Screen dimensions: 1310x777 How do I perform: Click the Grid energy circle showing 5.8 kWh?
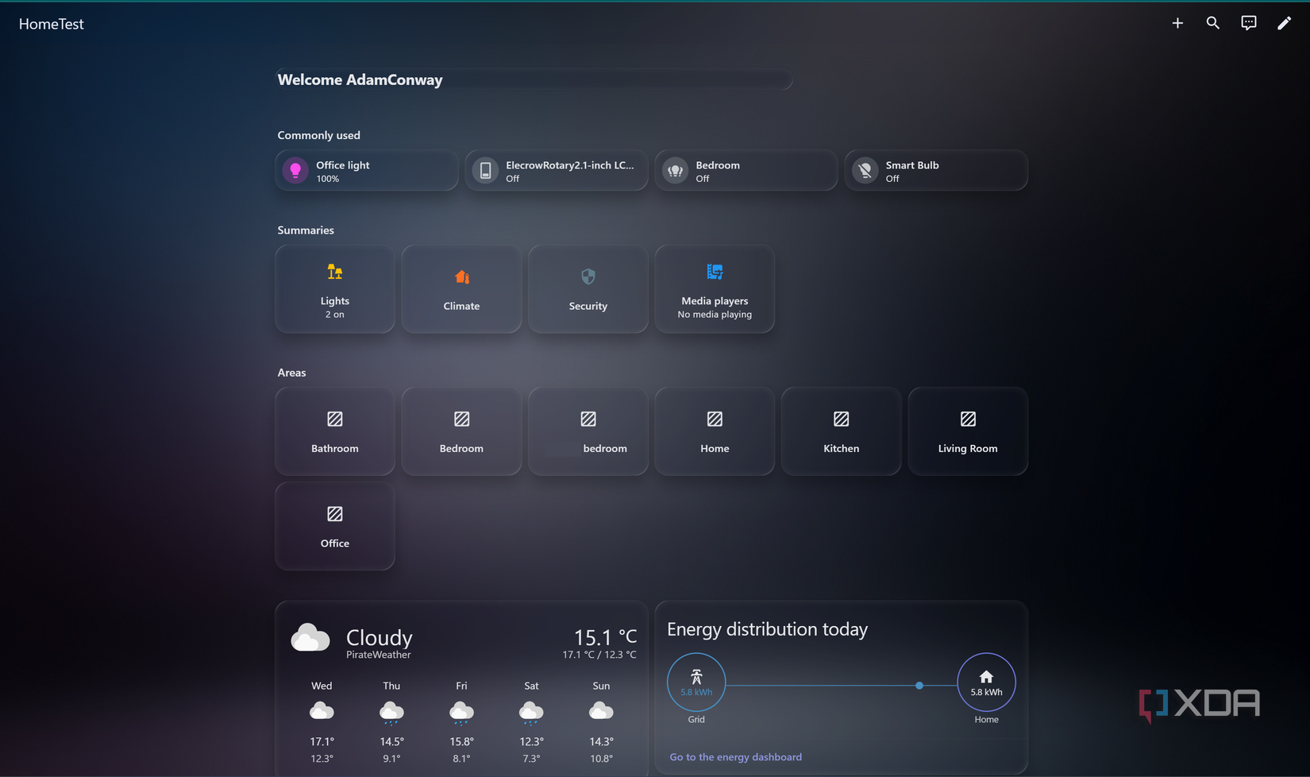[696, 681]
